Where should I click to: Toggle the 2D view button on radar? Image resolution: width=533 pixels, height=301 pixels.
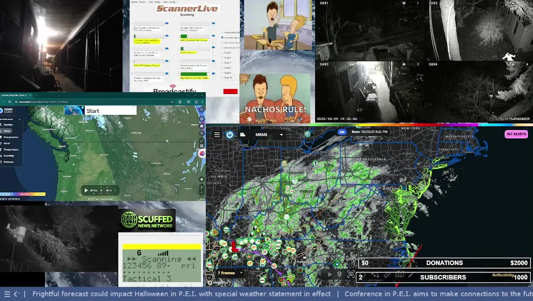click(x=342, y=132)
